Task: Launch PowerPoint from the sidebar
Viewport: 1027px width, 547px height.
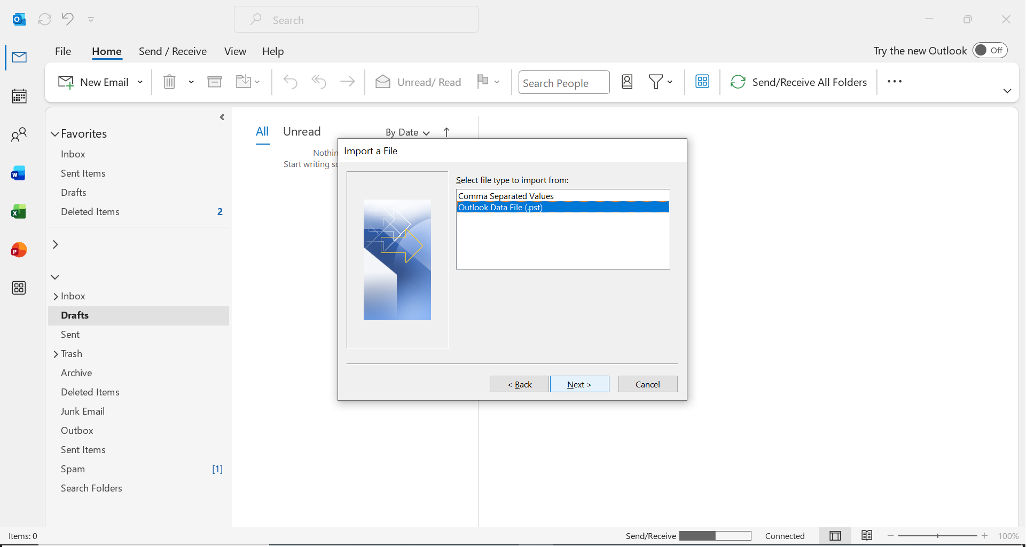Action: point(19,250)
